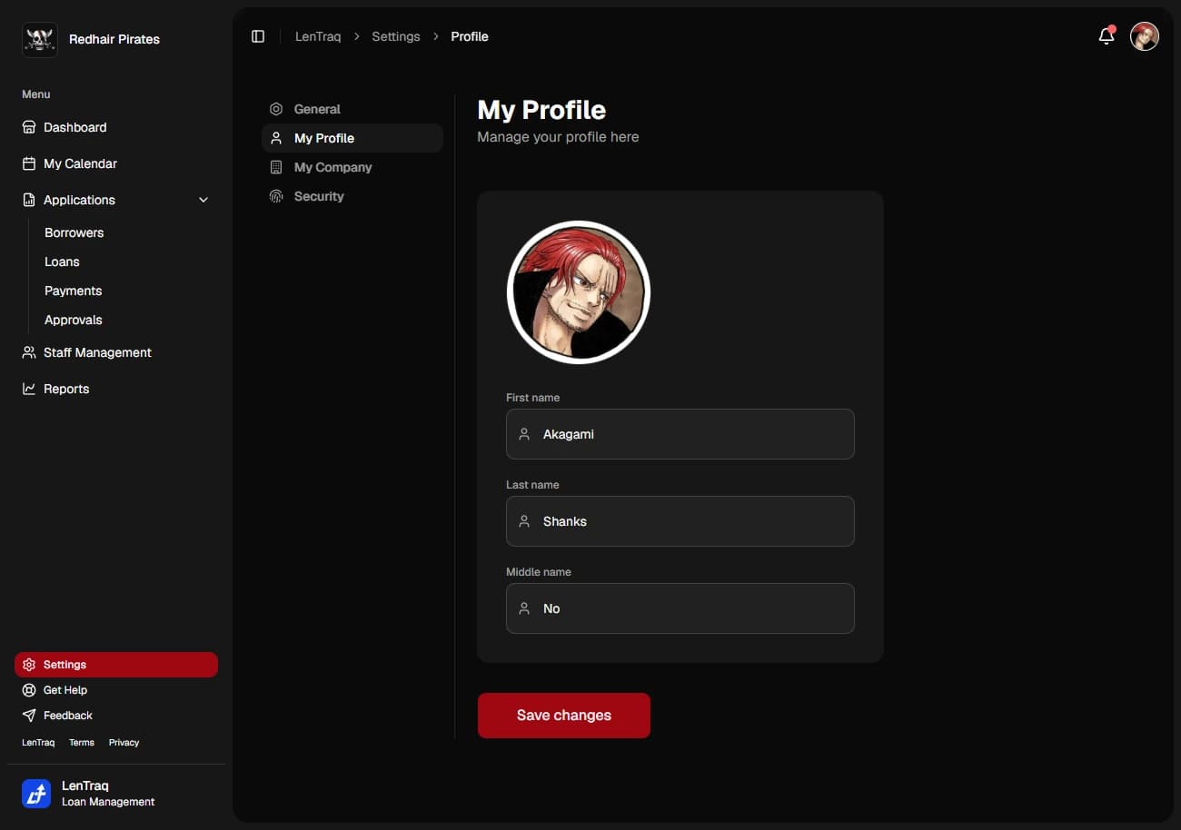Viewport: 1181px width, 830px height.
Task: Click the My Company building icon
Action: pos(276,167)
